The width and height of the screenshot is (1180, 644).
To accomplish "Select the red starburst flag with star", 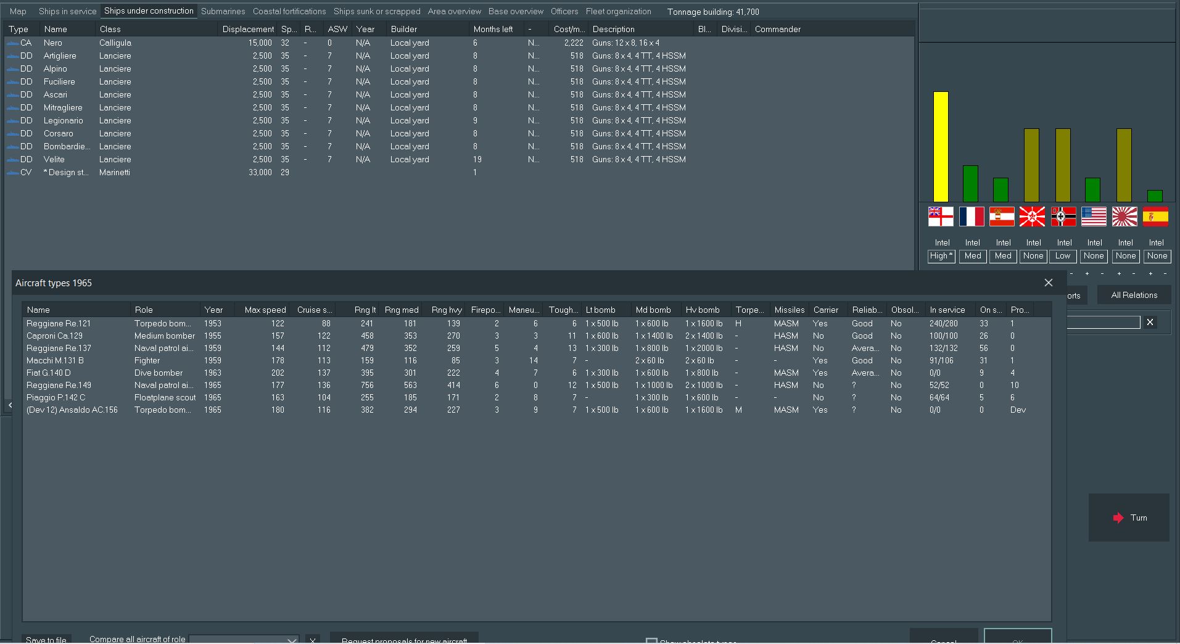I will tap(1033, 217).
